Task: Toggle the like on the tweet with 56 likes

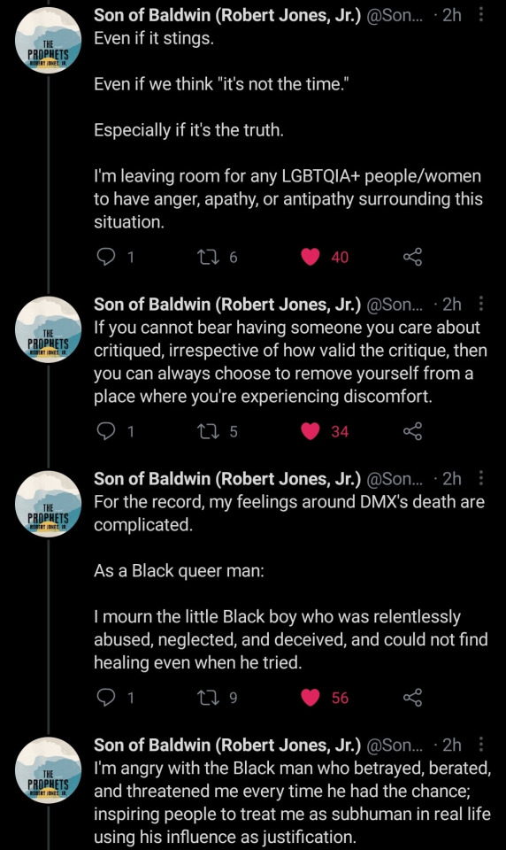Action: [x=310, y=698]
